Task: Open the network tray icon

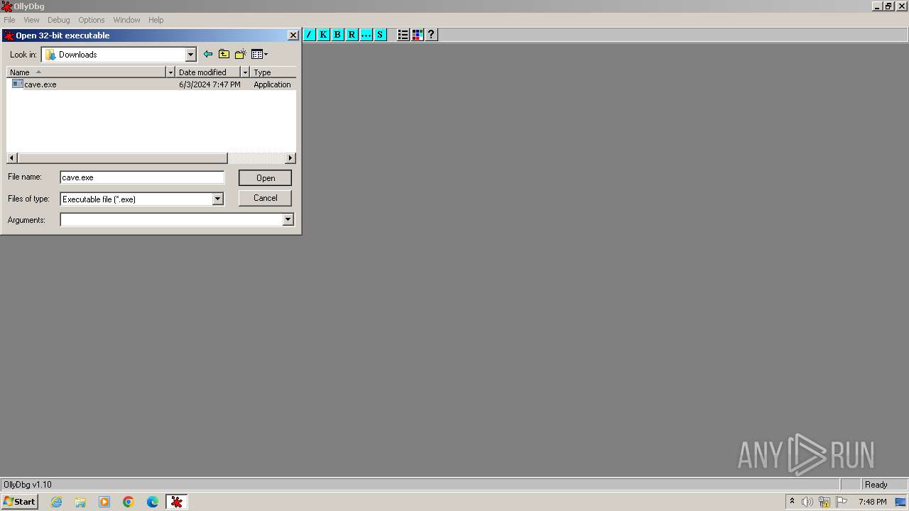Action: 824,502
